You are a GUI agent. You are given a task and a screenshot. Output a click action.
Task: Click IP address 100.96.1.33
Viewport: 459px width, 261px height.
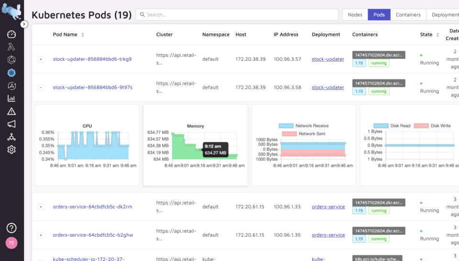(x=287, y=207)
